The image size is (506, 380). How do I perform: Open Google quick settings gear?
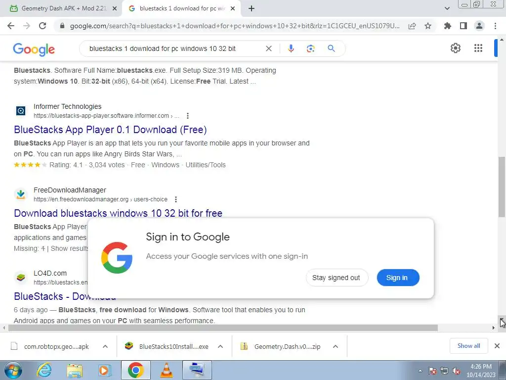click(455, 48)
